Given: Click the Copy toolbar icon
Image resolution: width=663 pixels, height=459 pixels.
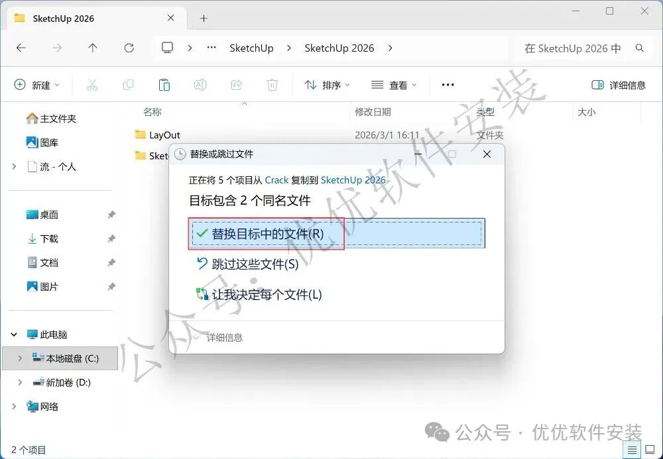Looking at the screenshot, I should pyautogui.click(x=128, y=85).
